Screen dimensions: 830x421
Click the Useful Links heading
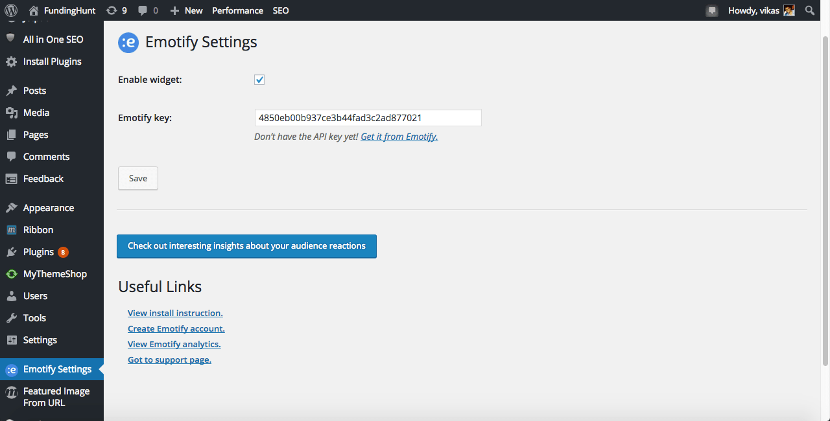(x=160, y=287)
